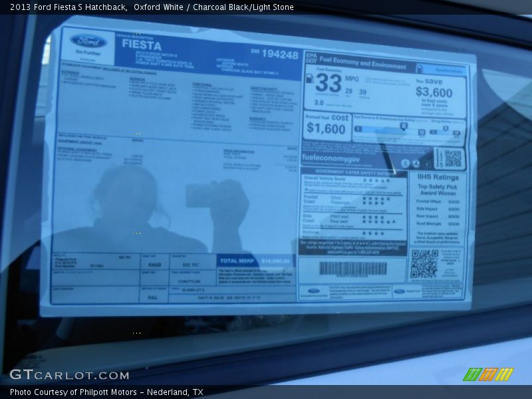Viewport: 532px width, 399px height.
Task: Click the $1,600 annual fuel cost
Action: pos(326,128)
